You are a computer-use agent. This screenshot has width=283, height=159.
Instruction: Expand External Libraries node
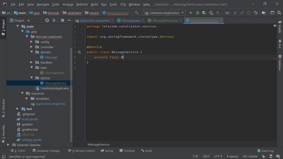tap(8, 145)
